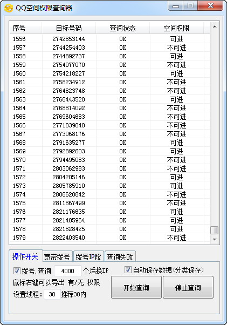Select row 1562 in the list
The width and height of the screenshot is (227, 325).
(109, 91)
